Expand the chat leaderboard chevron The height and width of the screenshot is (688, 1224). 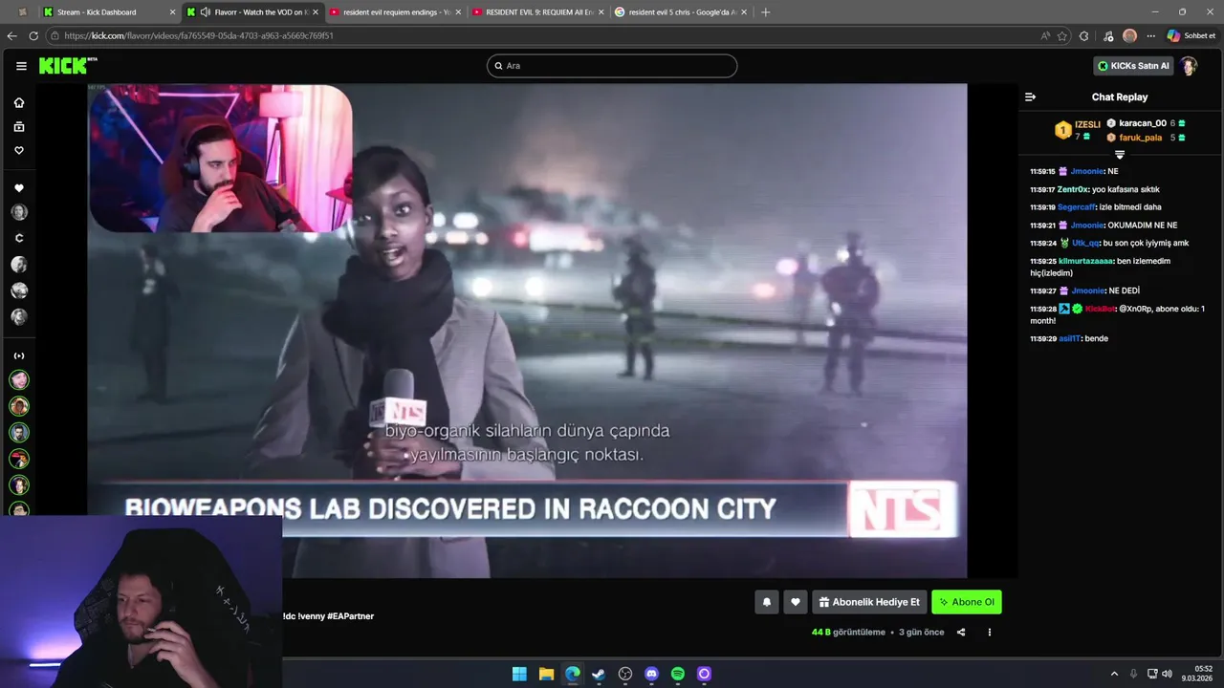(x=1120, y=154)
